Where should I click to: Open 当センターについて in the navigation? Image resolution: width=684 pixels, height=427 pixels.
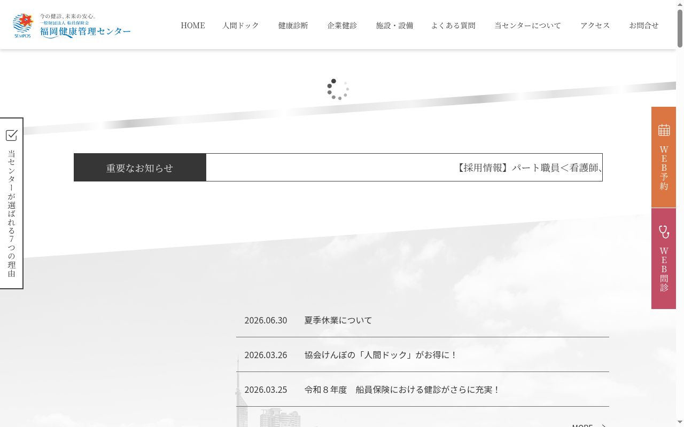[527, 25]
